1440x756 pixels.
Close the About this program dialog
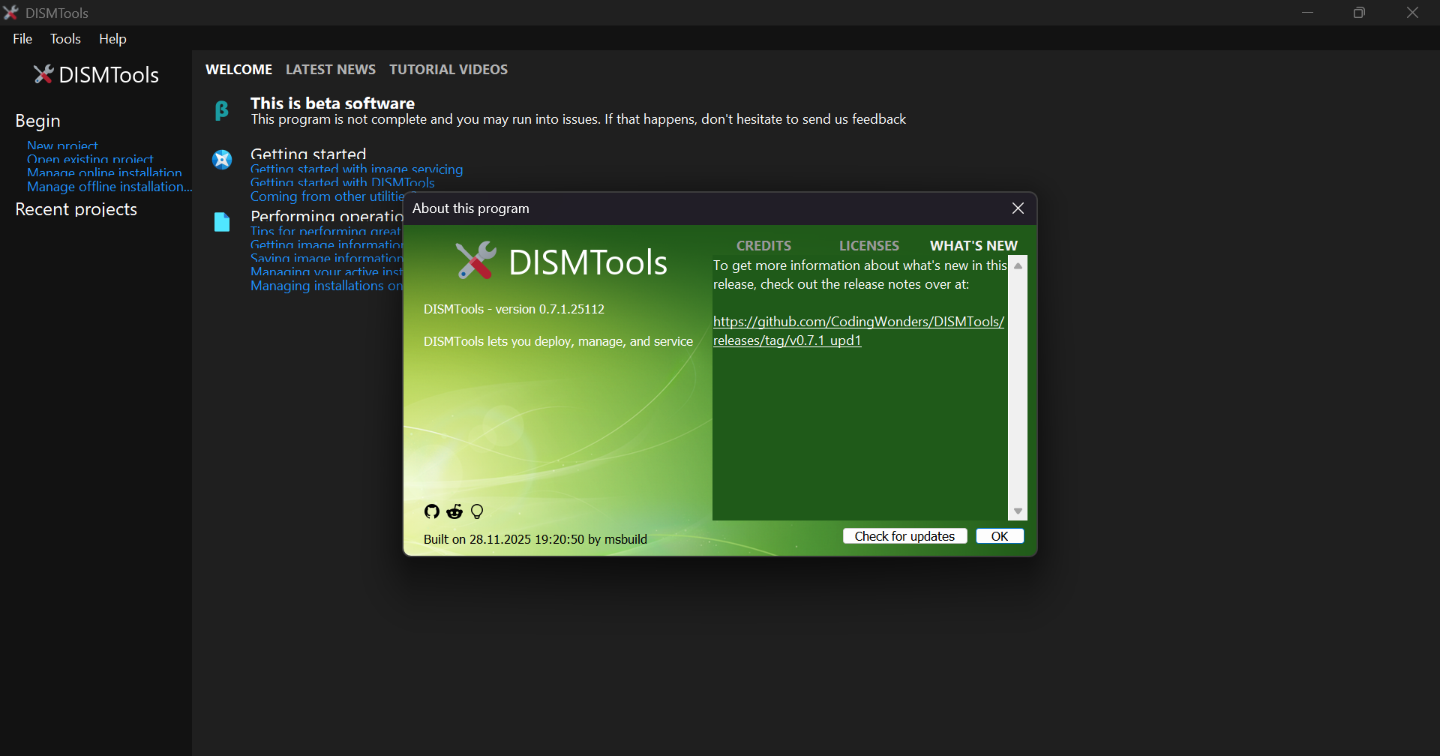coord(1018,208)
